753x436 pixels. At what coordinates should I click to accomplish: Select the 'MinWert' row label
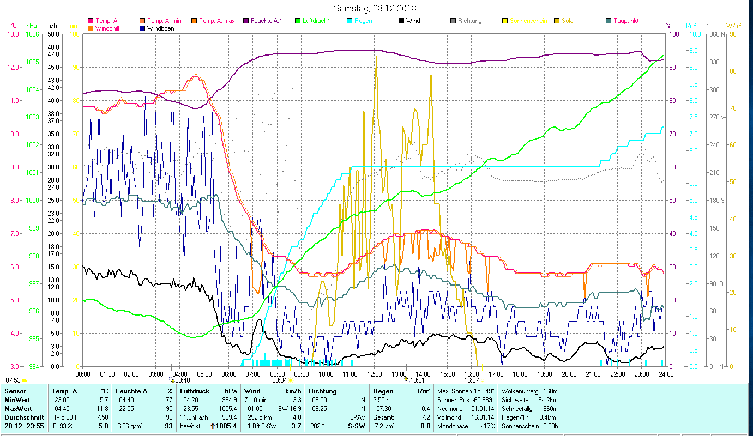[x=17, y=399]
